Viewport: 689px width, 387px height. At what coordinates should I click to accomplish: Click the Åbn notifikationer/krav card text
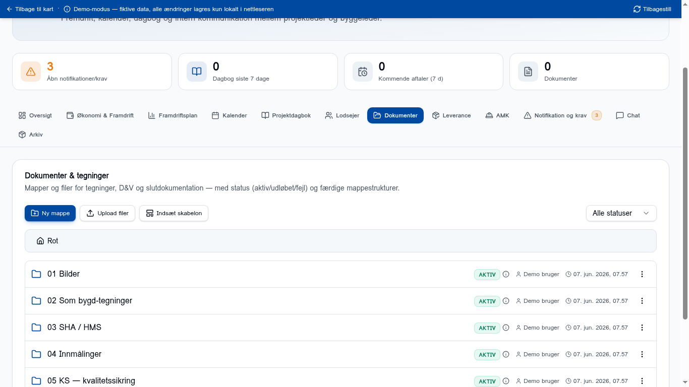77,79
